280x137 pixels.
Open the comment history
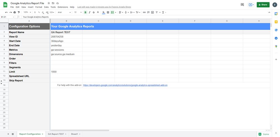coord(242,5)
